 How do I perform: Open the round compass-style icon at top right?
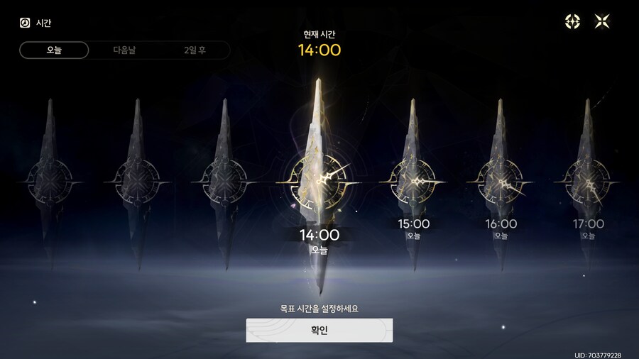[x=572, y=21]
